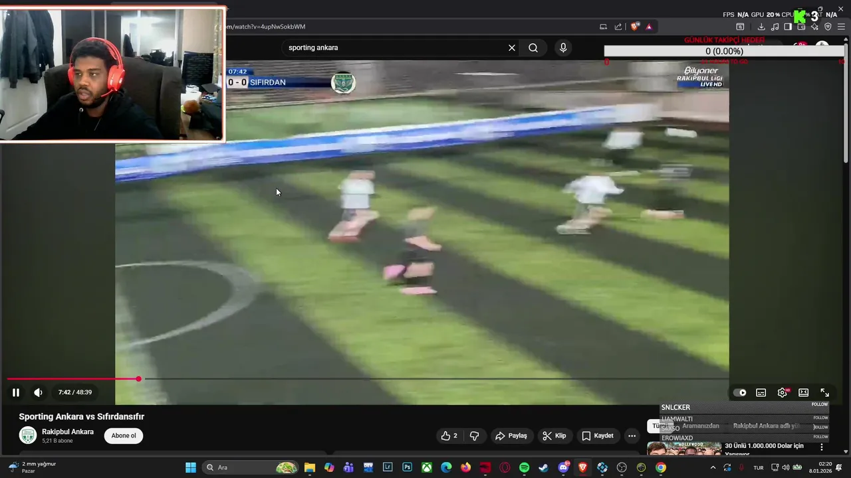Share the video via Paylaş
Viewport: 851px width, 478px height.
point(511,436)
